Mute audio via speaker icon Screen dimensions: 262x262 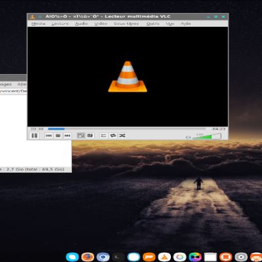pyautogui.click(x=188, y=138)
